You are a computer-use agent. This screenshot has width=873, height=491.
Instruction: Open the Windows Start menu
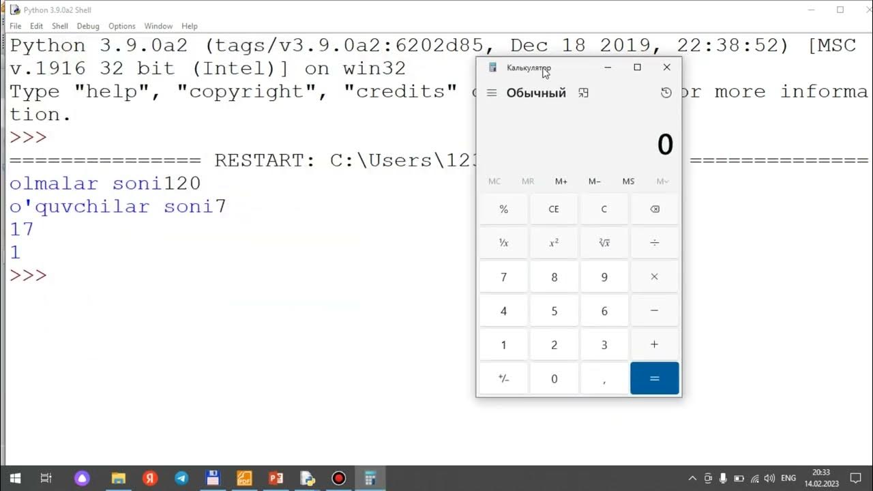pos(15,478)
